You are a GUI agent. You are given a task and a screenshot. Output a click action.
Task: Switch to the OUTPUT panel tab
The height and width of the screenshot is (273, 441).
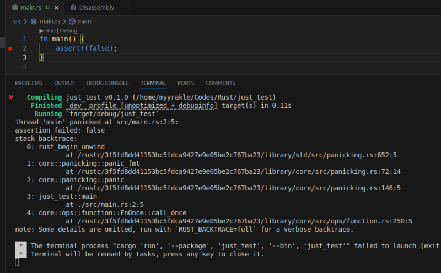pos(64,83)
